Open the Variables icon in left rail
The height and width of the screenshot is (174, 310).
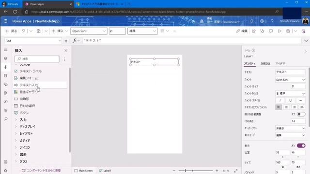coord(5,101)
